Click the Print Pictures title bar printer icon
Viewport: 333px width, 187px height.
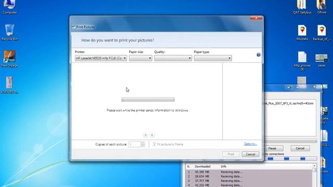(x=73, y=27)
